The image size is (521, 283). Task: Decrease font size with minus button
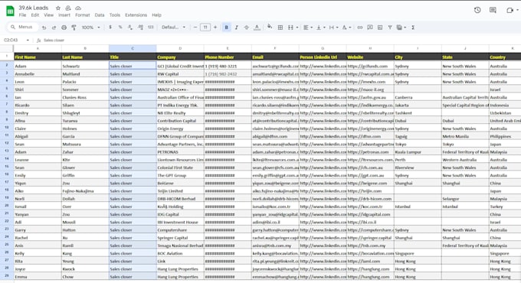point(195,28)
